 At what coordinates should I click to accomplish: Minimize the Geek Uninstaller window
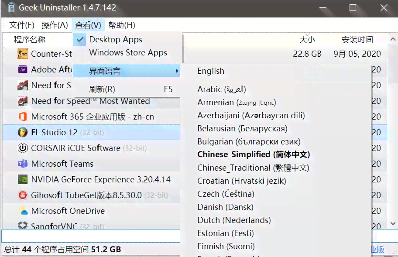point(323,7)
